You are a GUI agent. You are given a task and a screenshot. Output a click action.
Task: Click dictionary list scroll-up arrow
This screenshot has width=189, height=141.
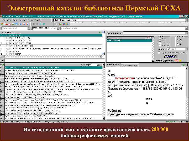coord(103,32)
